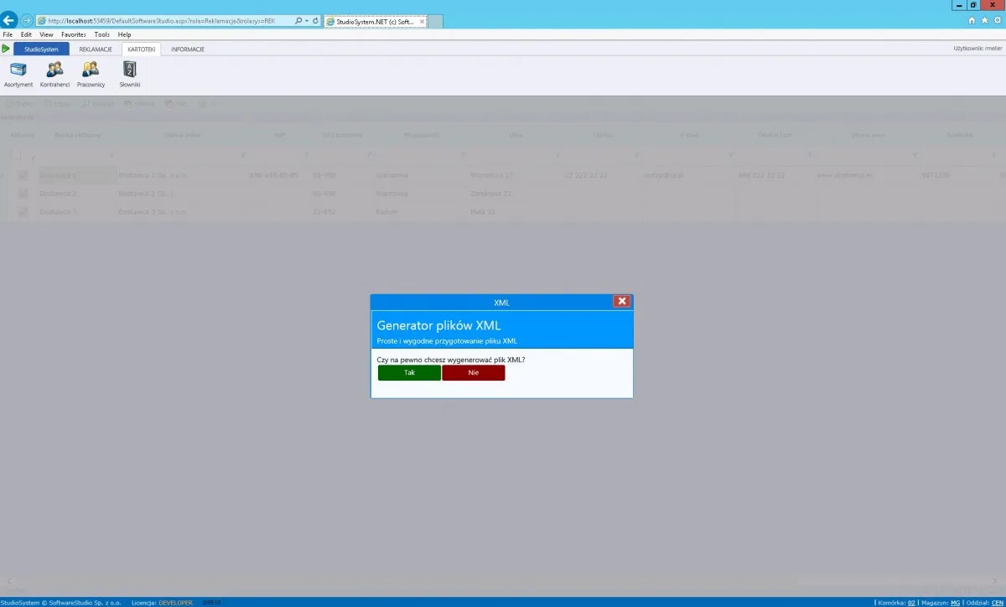Open the Tools menu
Image resolution: width=1006 pixels, height=607 pixels.
click(x=102, y=34)
